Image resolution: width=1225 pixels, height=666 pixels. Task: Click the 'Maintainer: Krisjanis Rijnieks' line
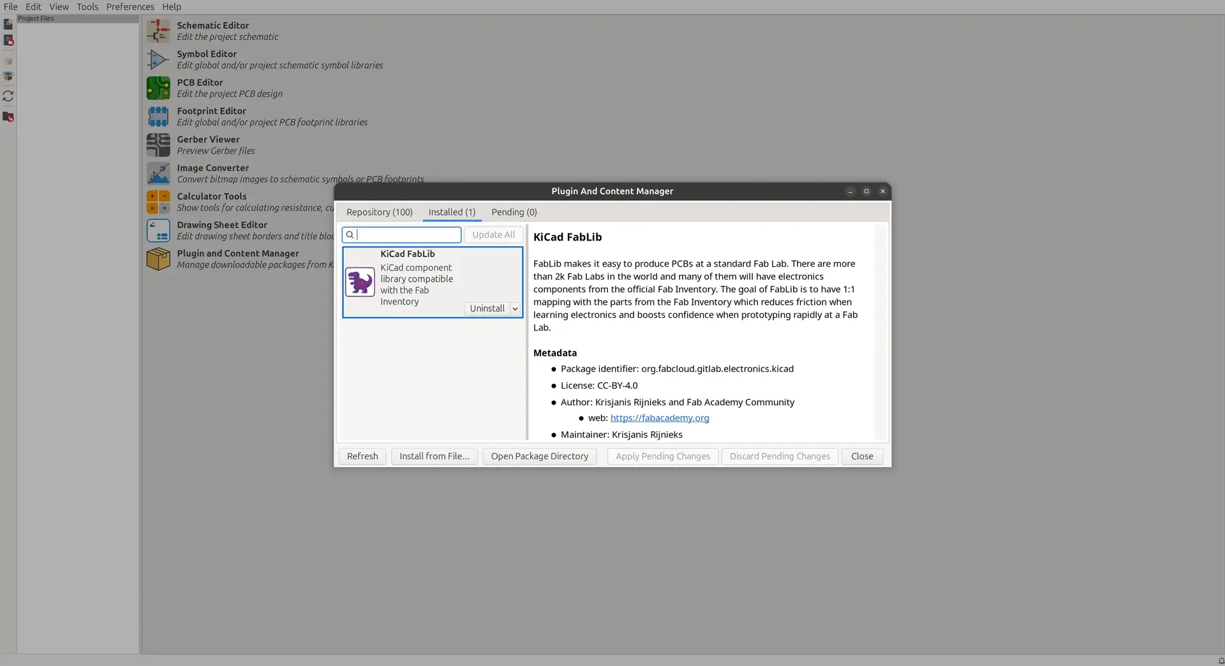(621, 434)
